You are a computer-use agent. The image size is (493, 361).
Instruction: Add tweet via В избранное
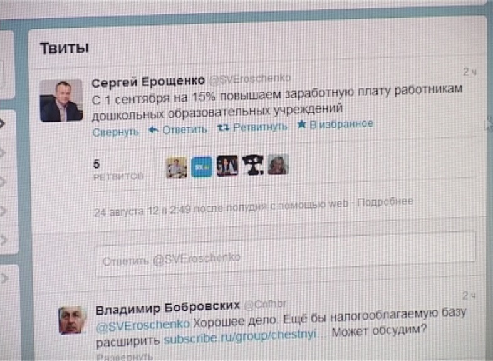click(341, 124)
